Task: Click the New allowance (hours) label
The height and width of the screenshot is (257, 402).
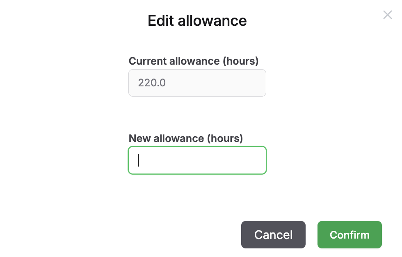Action: [185, 138]
